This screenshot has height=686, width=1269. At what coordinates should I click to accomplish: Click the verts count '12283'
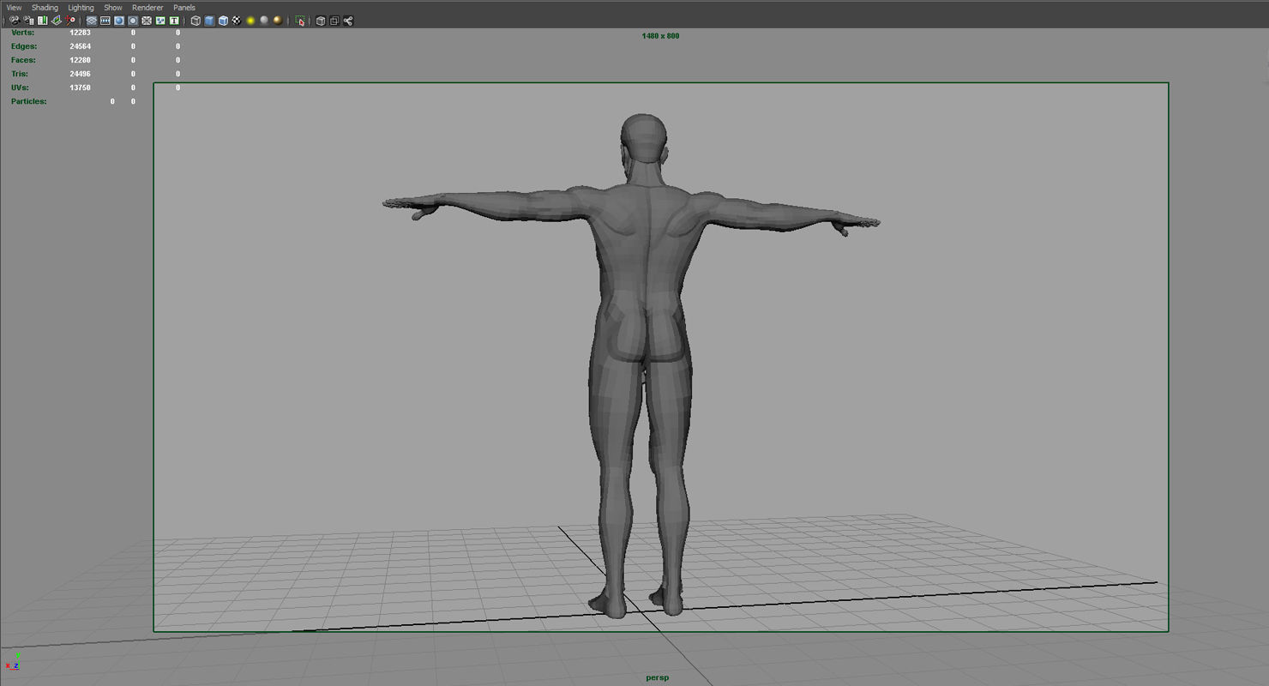pyautogui.click(x=81, y=33)
